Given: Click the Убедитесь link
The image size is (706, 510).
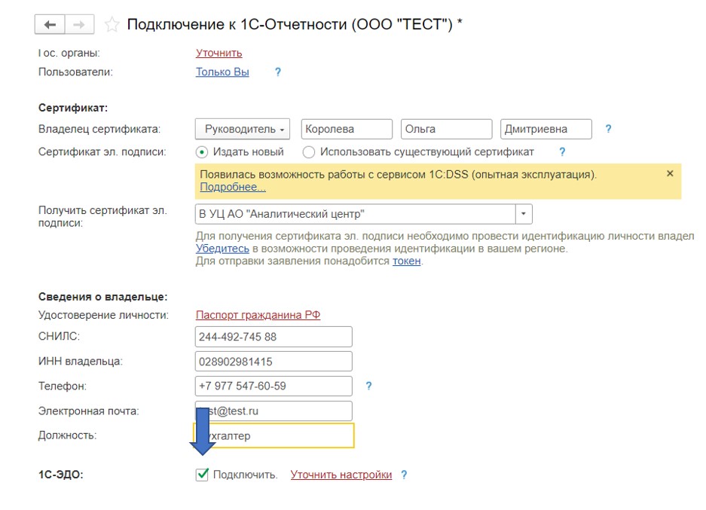Looking at the screenshot, I should pos(222,249).
